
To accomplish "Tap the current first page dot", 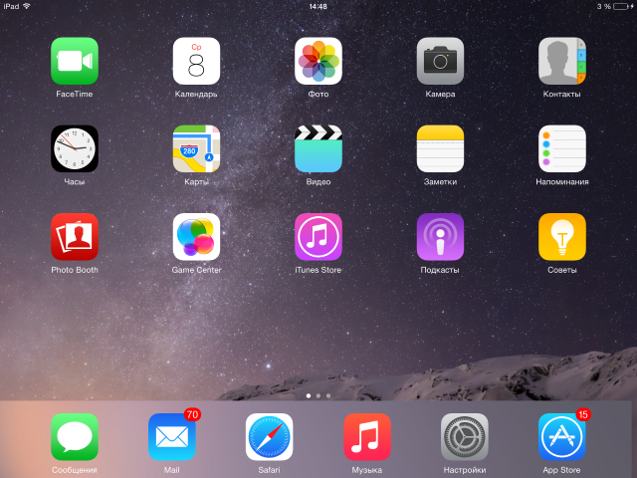I will pyautogui.click(x=309, y=395).
